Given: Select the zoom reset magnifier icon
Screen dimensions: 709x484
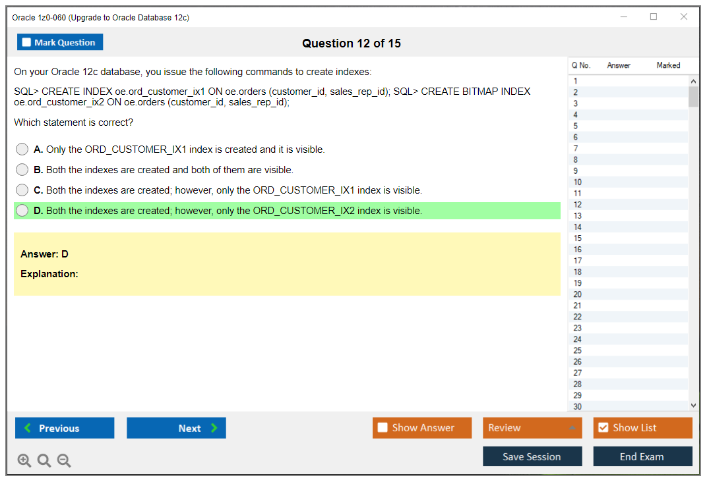Looking at the screenshot, I should coord(44,460).
